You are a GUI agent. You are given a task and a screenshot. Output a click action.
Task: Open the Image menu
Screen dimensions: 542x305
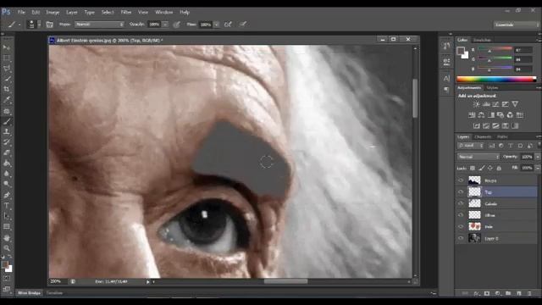[53, 12]
